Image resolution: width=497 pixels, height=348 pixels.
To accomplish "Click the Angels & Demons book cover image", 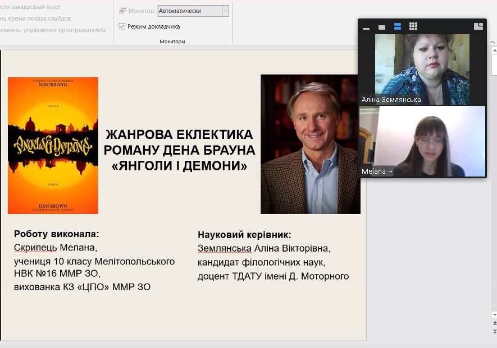I will 53,146.
